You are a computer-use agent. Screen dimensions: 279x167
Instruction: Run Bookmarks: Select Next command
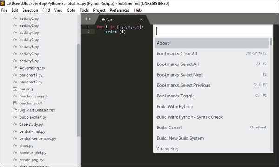pyautogui.click(x=212, y=75)
